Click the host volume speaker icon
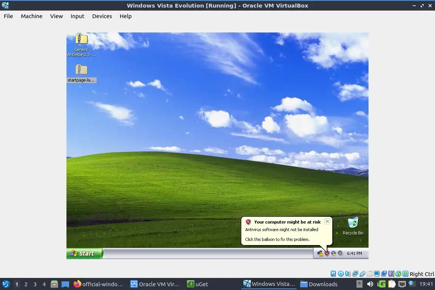The image size is (435, 290). click(370, 284)
